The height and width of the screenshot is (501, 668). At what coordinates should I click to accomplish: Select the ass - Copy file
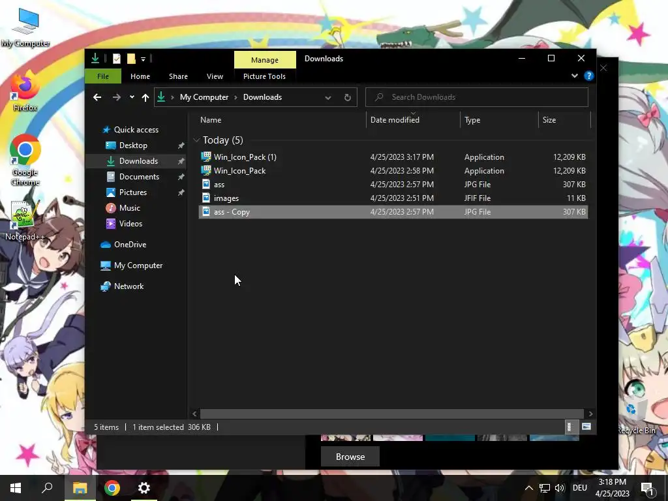point(393,212)
